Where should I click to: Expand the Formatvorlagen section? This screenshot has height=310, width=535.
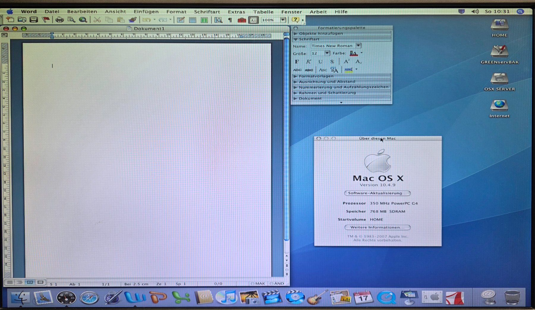pos(342,76)
